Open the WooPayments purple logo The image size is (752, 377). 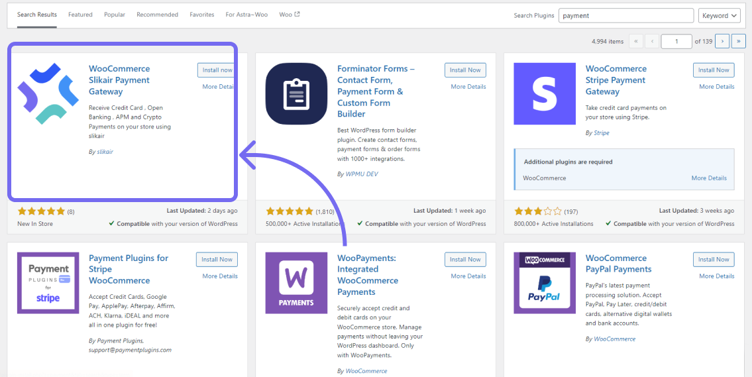tap(296, 283)
